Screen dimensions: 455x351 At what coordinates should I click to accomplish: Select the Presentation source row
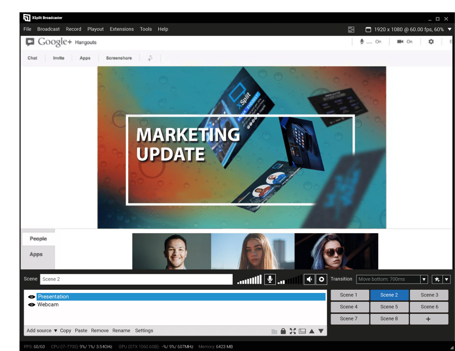(181, 297)
